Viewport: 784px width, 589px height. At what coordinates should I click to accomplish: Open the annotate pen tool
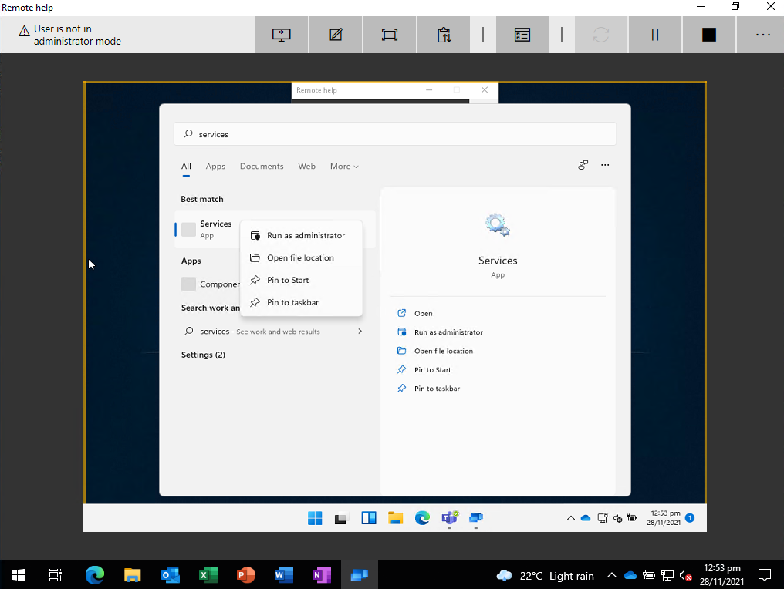(336, 35)
